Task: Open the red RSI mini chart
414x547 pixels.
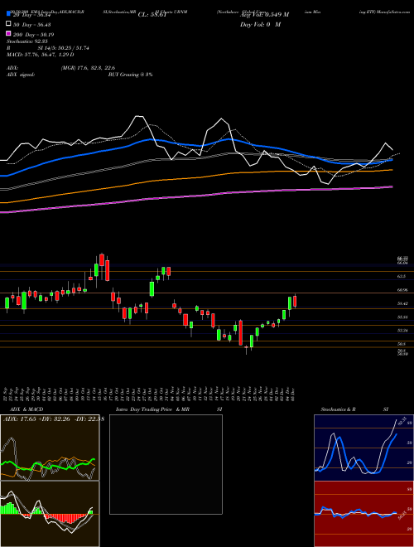Action: (363, 514)
